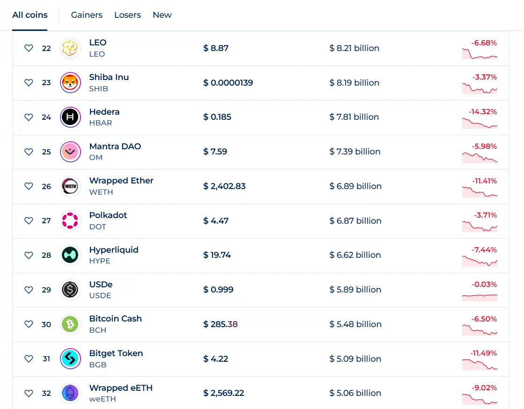Click the Polkadot sparkline chart
This screenshot has width=524, height=409.
click(x=480, y=226)
